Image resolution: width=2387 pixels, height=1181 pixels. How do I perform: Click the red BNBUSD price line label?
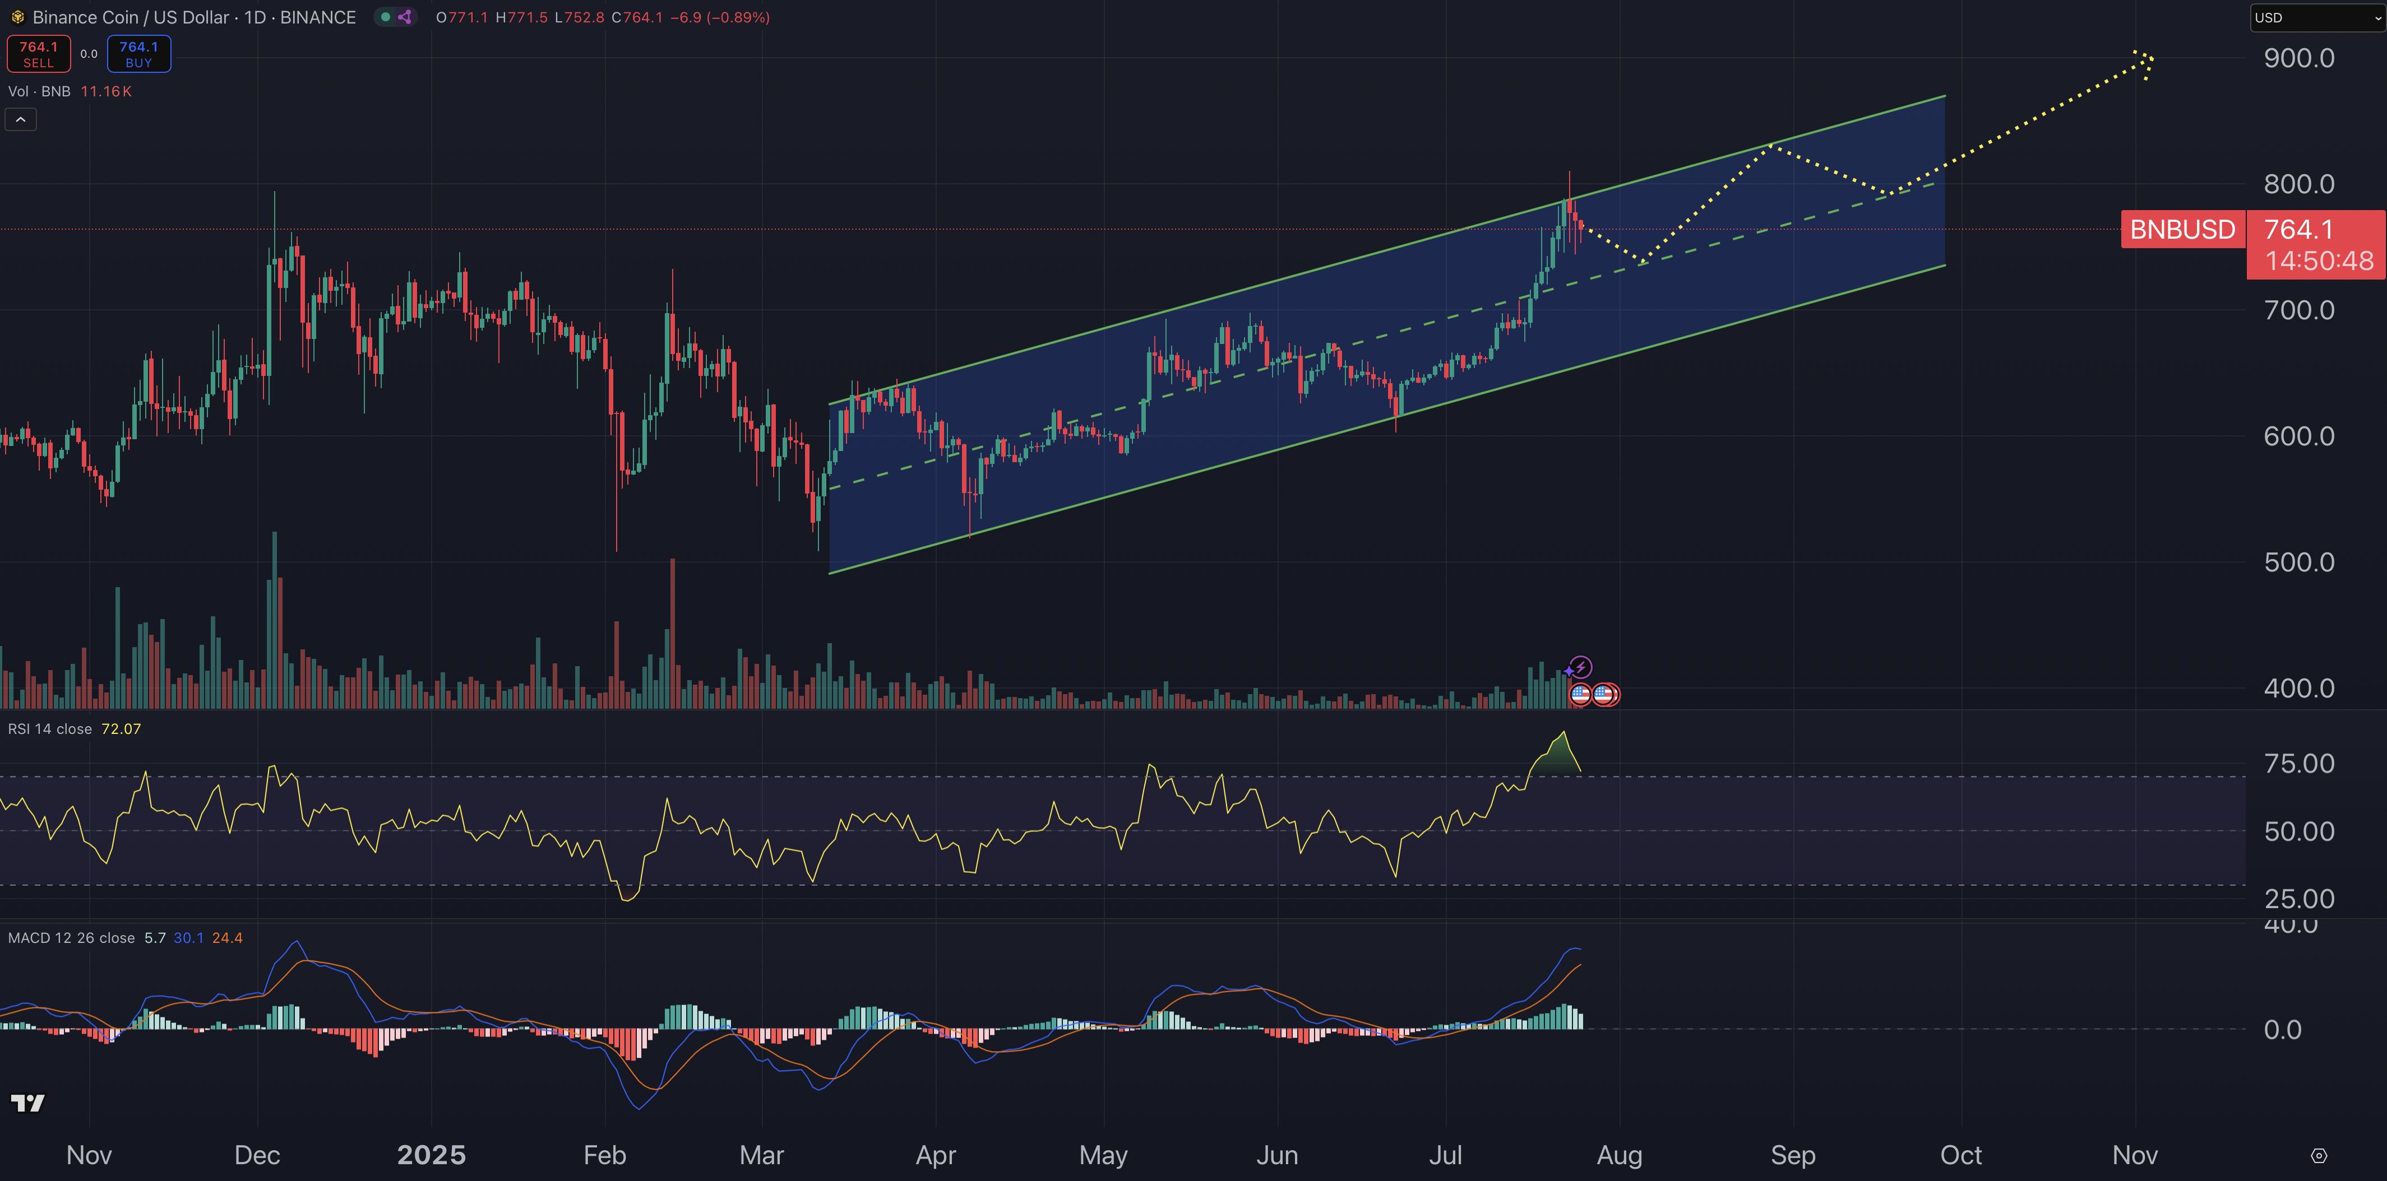2182,229
